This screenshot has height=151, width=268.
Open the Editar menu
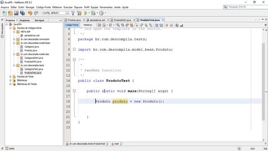tap(14, 7)
